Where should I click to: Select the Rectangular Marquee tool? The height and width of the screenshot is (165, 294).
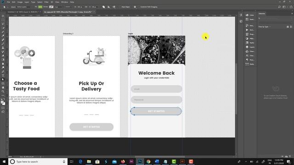[3, 20]
